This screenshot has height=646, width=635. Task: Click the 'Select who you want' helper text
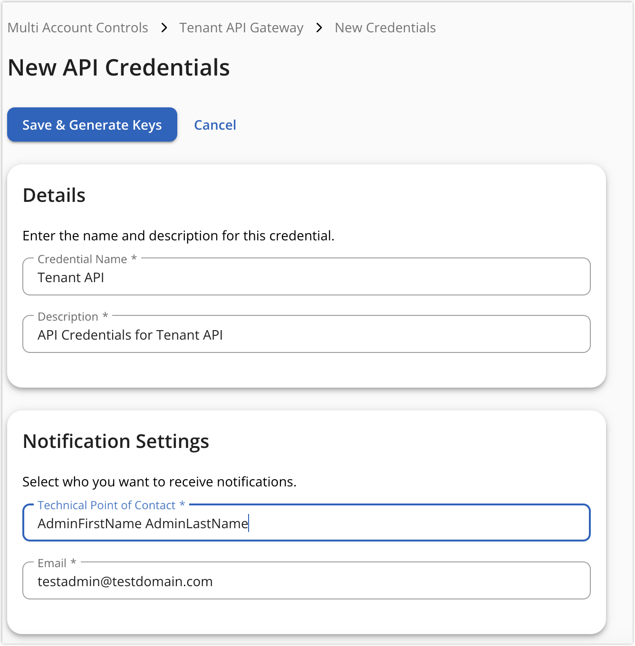(159, 482)
